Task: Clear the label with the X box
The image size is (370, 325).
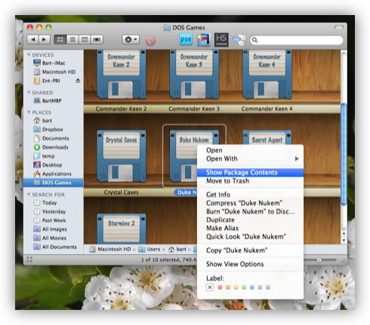Action: click(210, 287)
